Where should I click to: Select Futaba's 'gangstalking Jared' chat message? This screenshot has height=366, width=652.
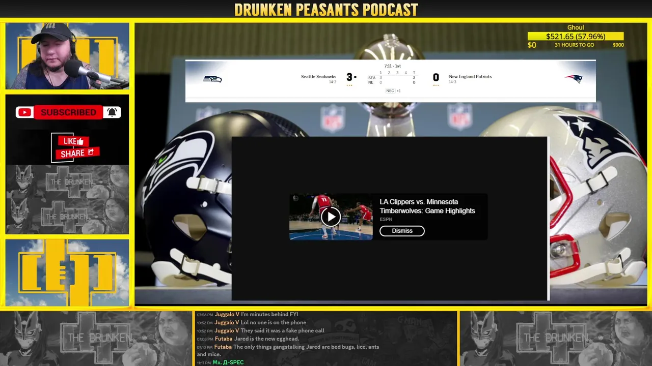(x=288, y=351)
